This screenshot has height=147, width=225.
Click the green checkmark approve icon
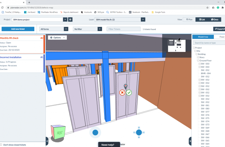(129, 93)
